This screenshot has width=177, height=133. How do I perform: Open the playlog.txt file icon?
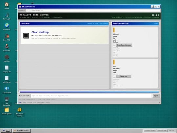(x=7, y=69)
